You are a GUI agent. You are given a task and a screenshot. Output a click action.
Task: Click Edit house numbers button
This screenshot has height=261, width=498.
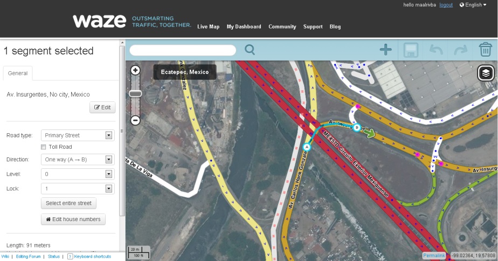click(73, 219)
